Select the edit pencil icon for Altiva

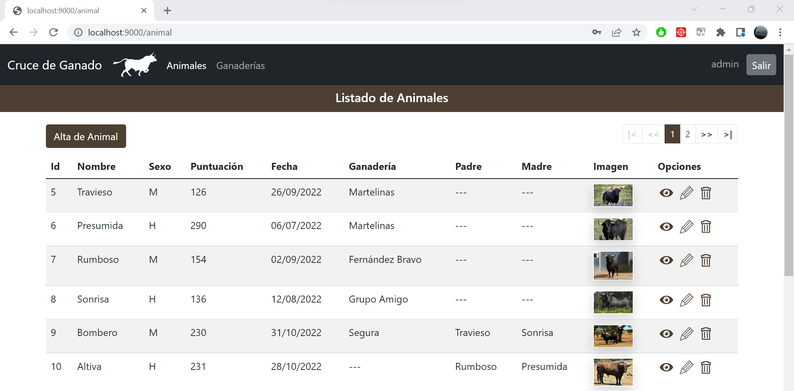coord(686,367)
